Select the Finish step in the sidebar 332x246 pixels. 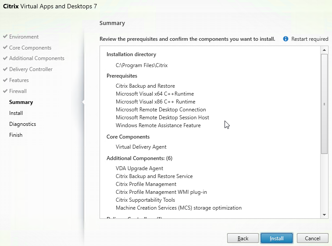pos(16,135)
